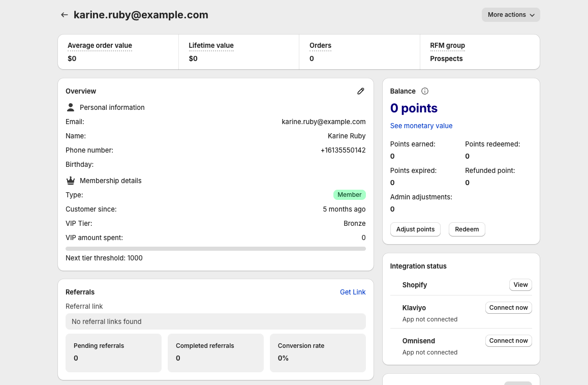Click the pencil edit icon in Overview
Screen dimensions: 588x385
361,91
